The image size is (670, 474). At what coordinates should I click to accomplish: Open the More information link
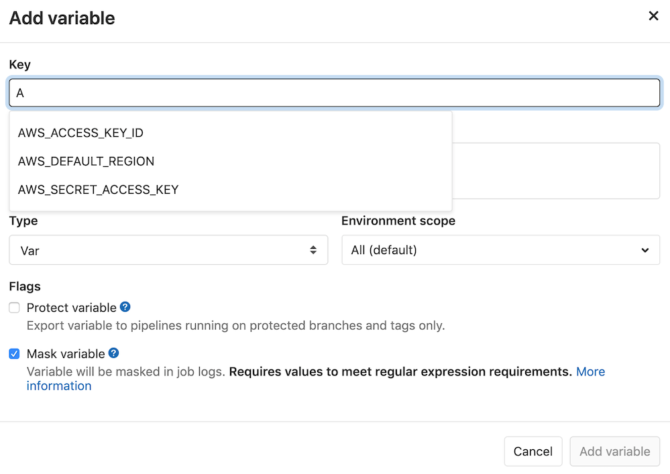(x=590, y=371)
